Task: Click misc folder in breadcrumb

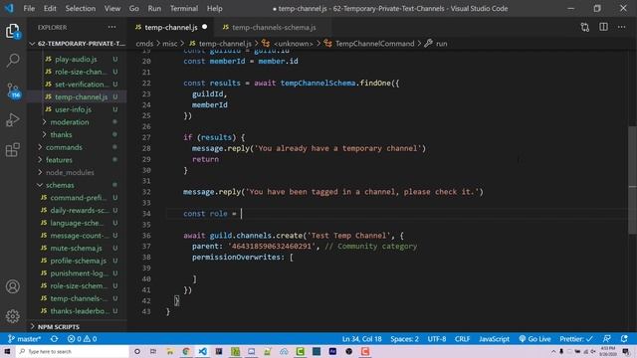Action: 170,44
